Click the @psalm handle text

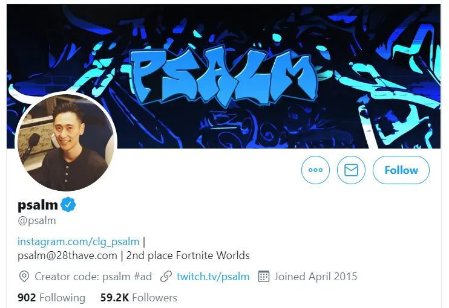click(36, 220)
